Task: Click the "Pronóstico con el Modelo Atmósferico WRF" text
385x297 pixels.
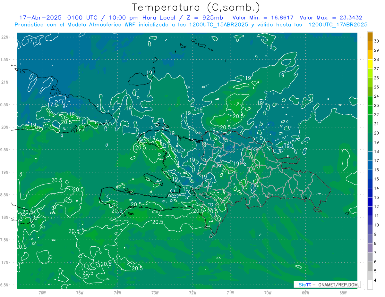Action: 75,25
